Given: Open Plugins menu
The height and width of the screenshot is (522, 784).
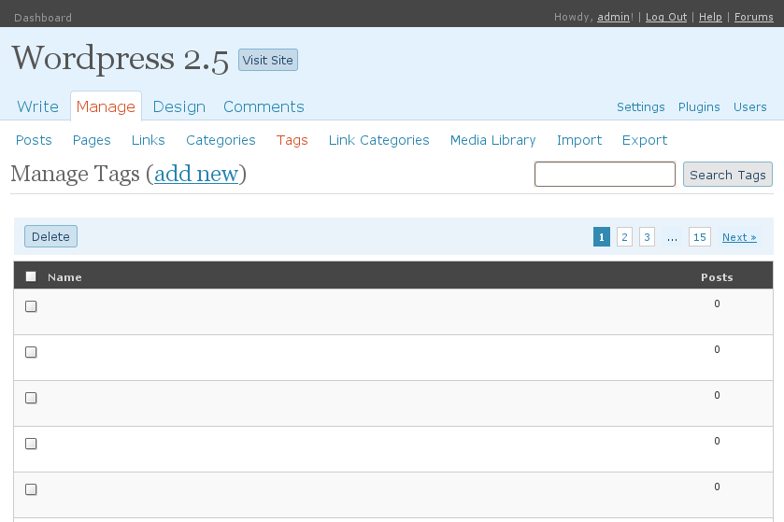Looking at the screenshot, I should pyautogui.click(x=699, y=106).
